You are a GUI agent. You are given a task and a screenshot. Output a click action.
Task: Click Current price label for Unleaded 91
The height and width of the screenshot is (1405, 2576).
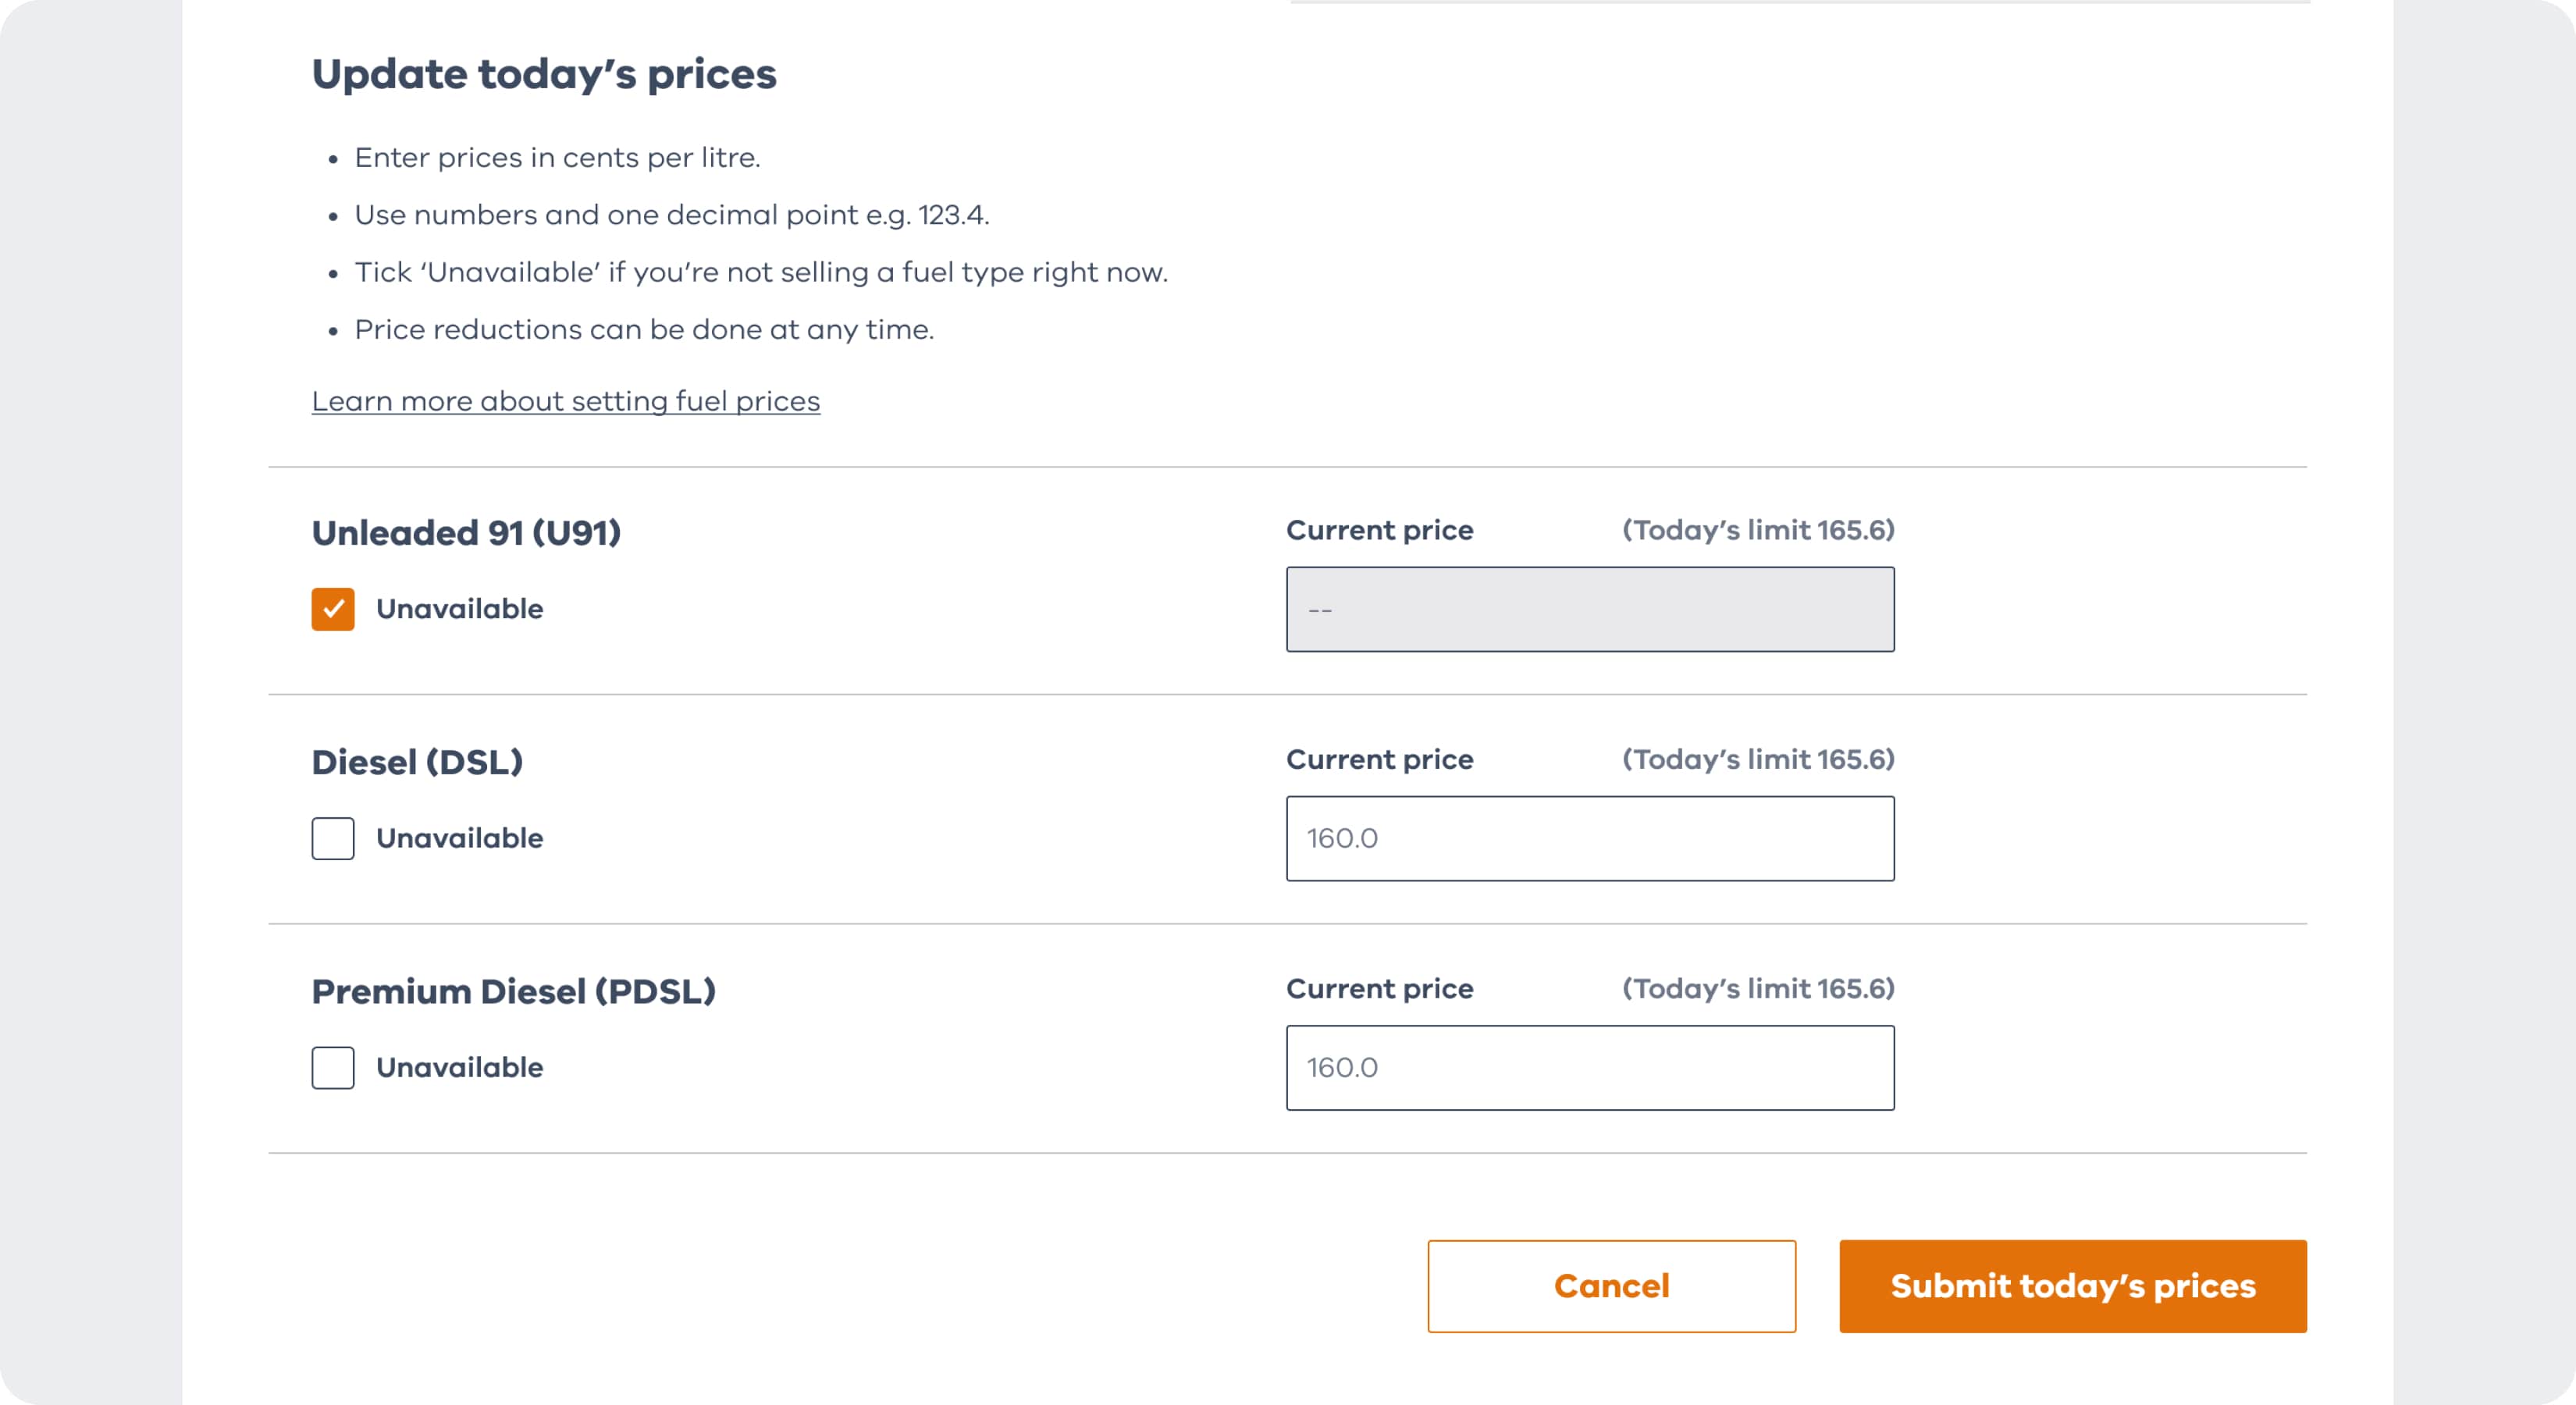(1379, 530)
